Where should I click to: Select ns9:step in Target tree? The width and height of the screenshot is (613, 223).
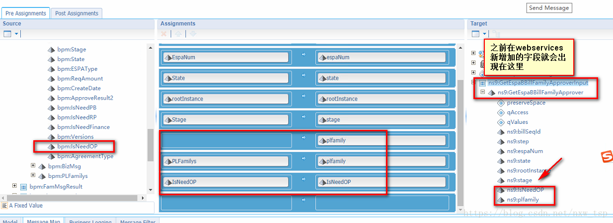tap(518, 142)
